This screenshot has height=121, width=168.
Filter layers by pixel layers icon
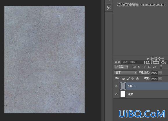point(134,67)
